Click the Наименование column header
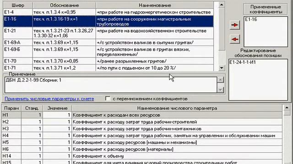The height and width of the screenshot is (164, 293). (x=155, y=5)
